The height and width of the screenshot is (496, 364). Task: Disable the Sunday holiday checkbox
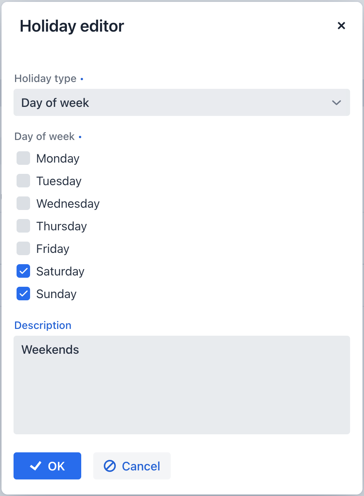(23, 294)
